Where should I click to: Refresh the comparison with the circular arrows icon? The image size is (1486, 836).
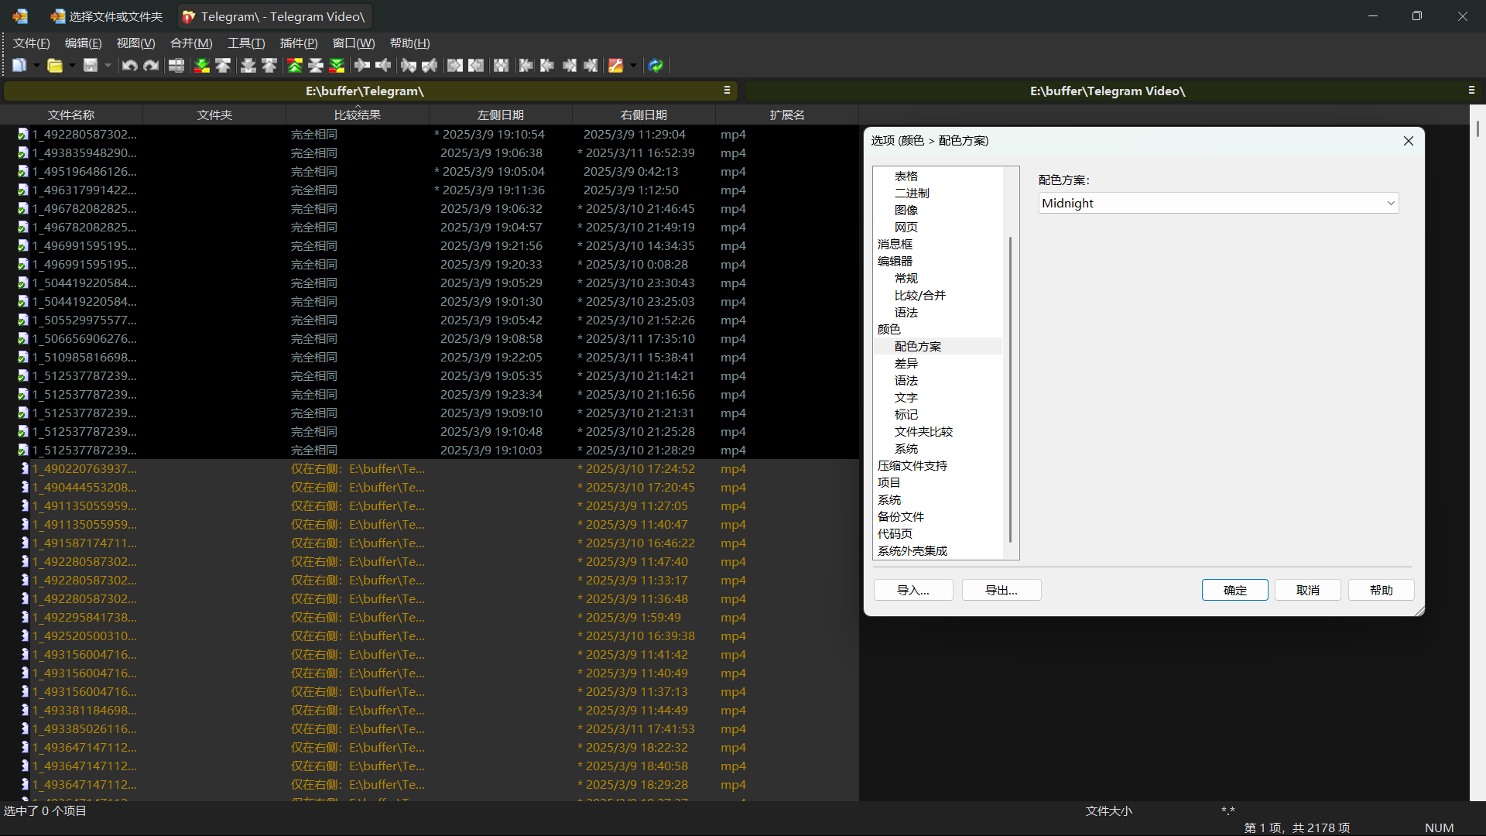656,65
